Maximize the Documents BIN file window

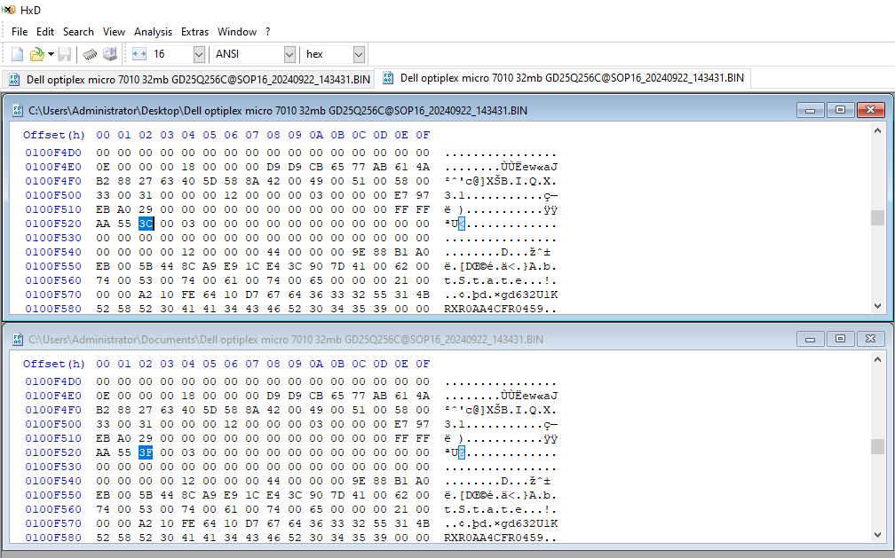tap(840, 339)
